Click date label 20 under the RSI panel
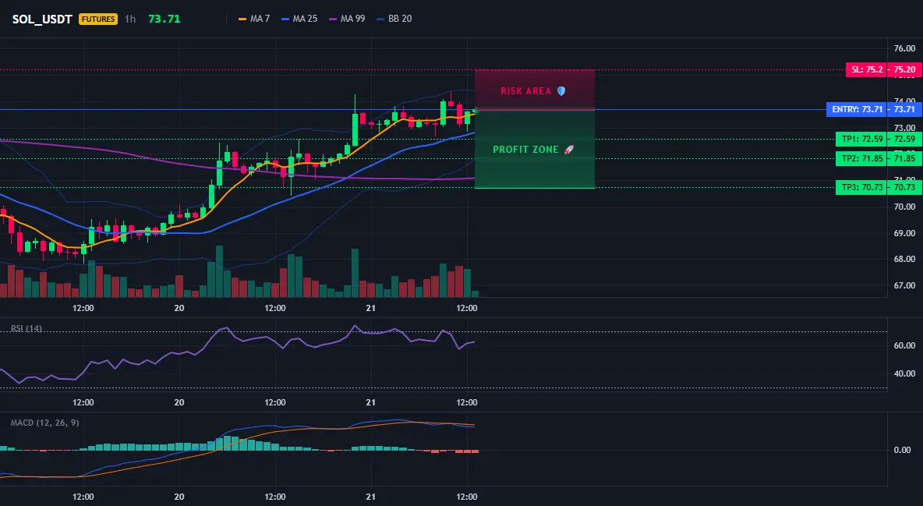 click(179, 402)
